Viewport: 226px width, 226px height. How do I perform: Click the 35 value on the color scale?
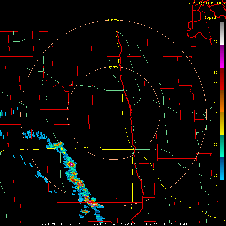(216, 124)
